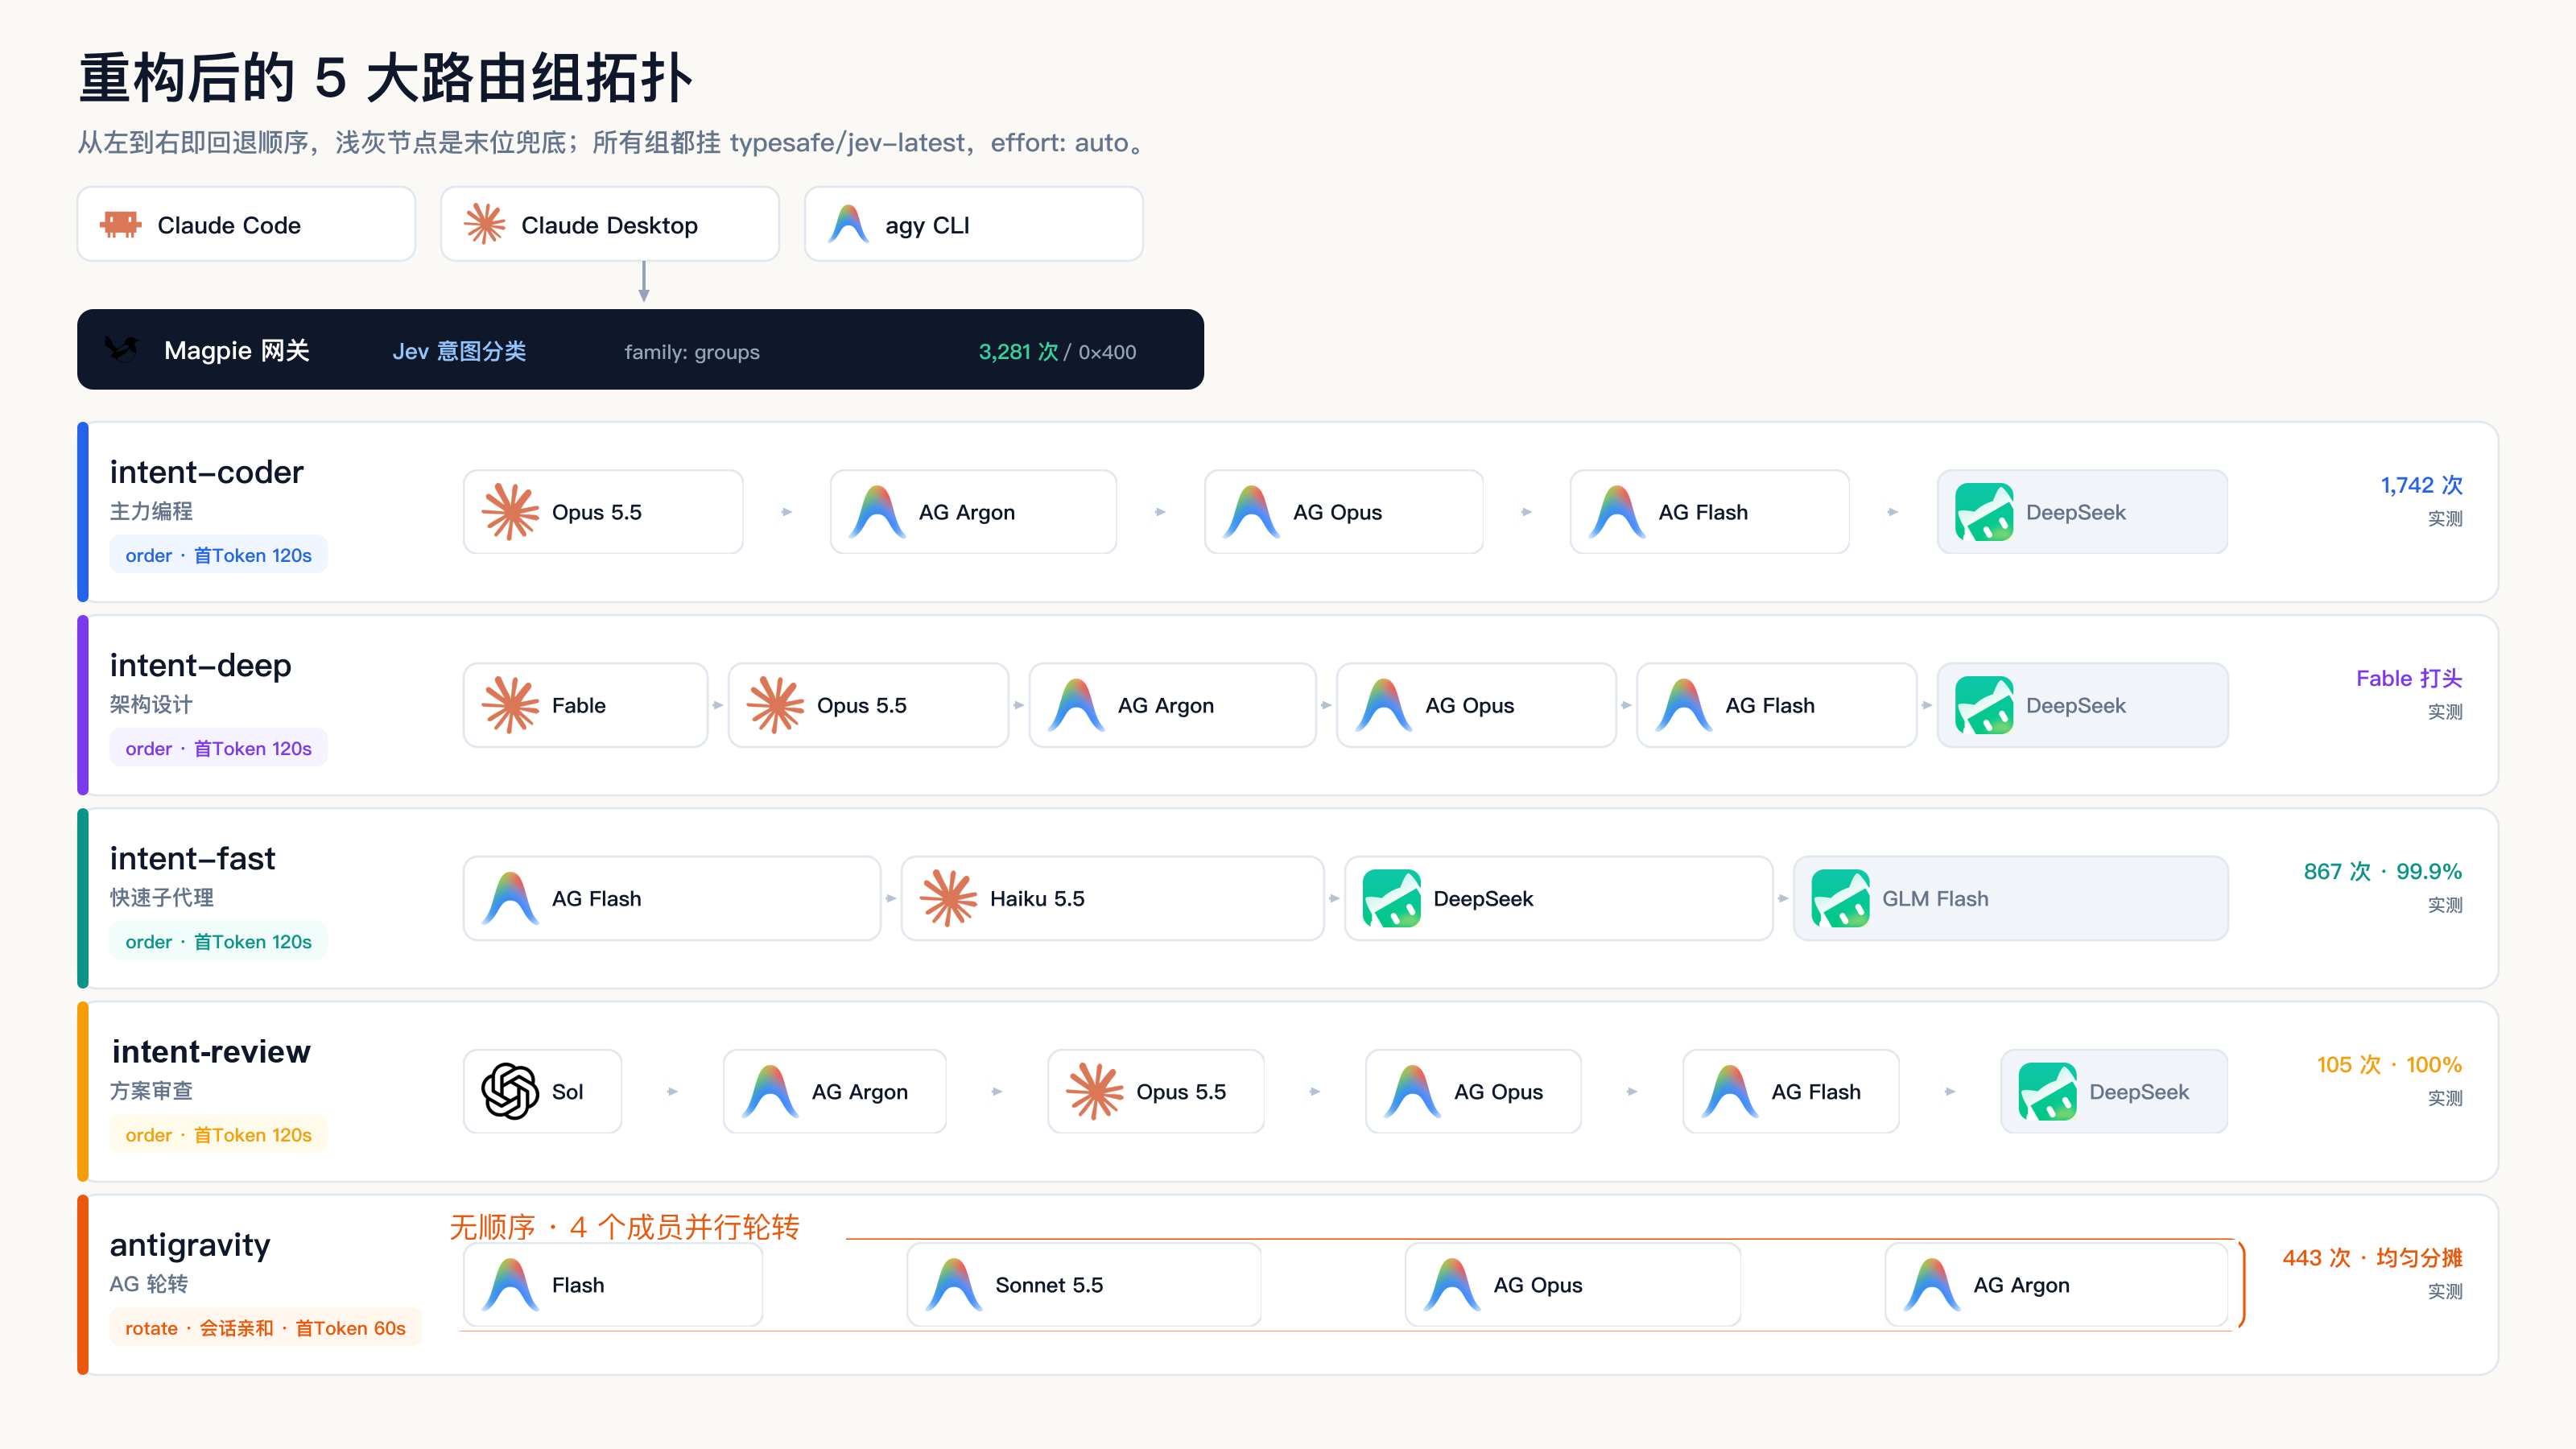Click the intent-review group title

(x=211, y=1051)
